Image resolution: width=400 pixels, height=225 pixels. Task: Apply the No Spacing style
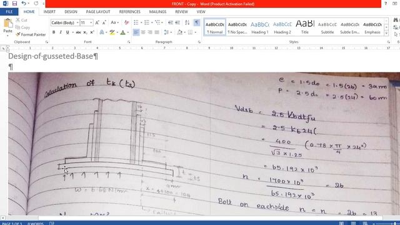point(237,27)
